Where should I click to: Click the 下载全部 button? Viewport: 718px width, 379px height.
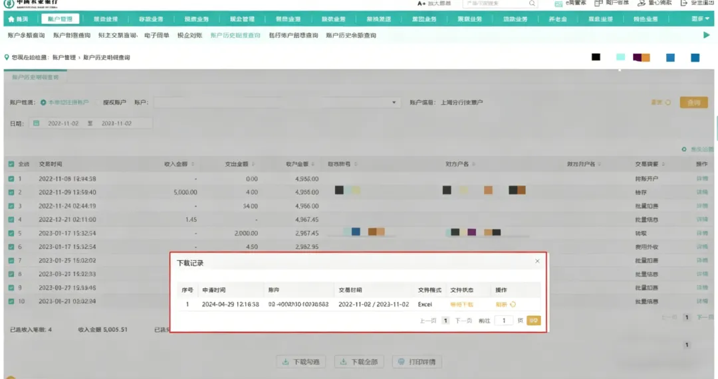(x=359, y=362)
